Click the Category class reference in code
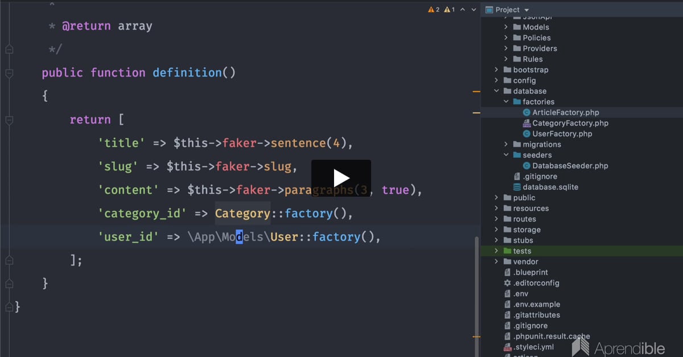This screenshot has width=683, height=357. (x=242, y=213)
